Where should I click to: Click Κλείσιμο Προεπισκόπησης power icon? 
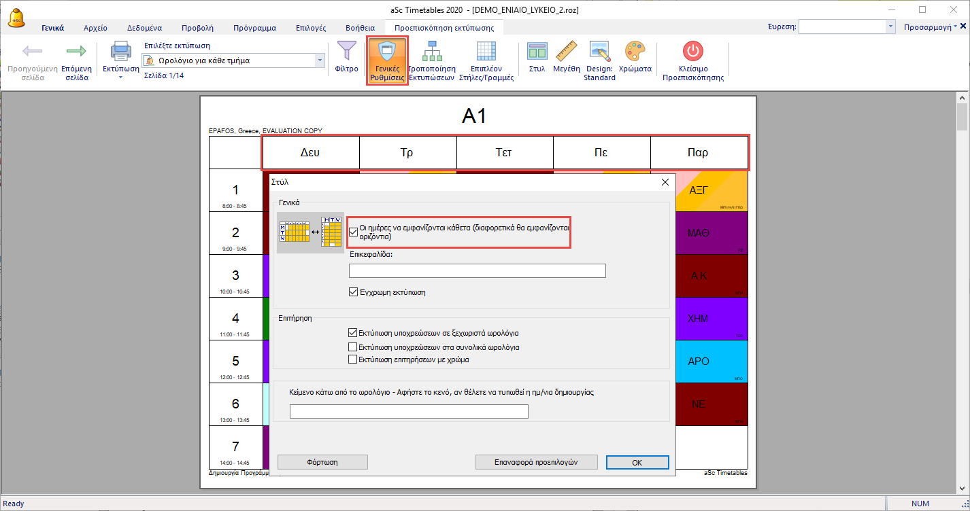pos(692,52)
